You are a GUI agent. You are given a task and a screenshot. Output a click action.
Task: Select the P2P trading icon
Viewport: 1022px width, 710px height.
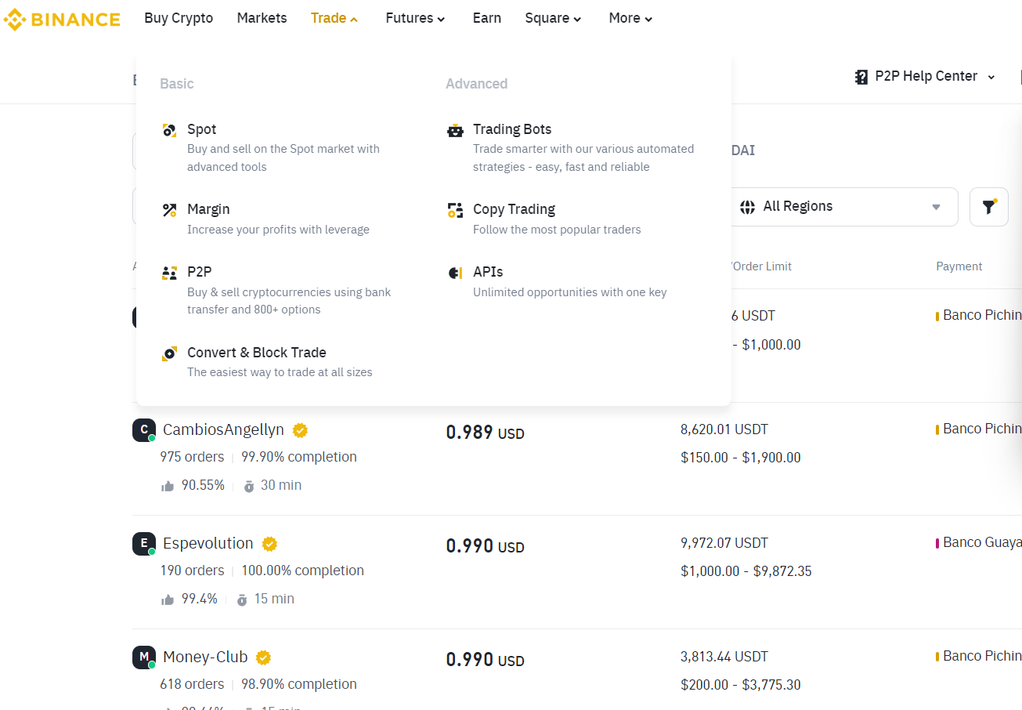tap(169, 272)
